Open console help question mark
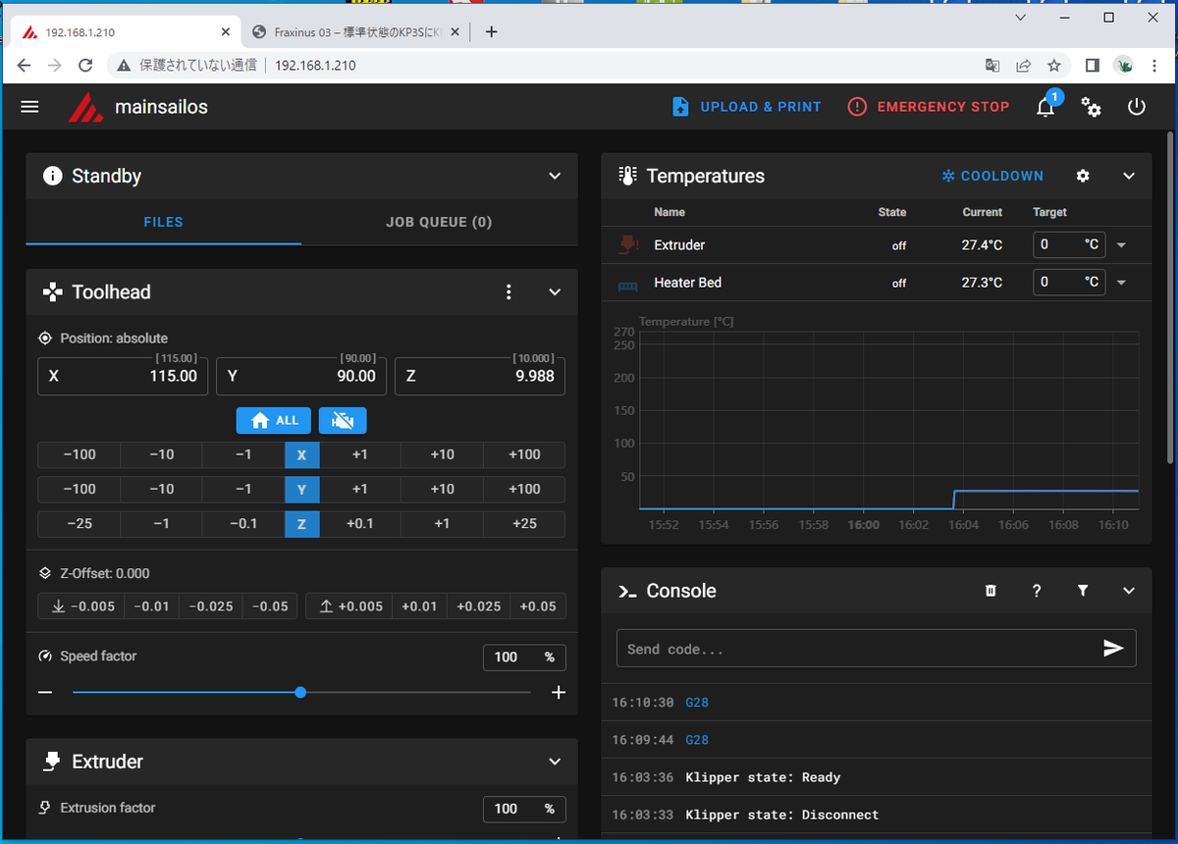The height and width of the screenshot is (844, 1178). pyautogui.click(x=1037, y=591)
